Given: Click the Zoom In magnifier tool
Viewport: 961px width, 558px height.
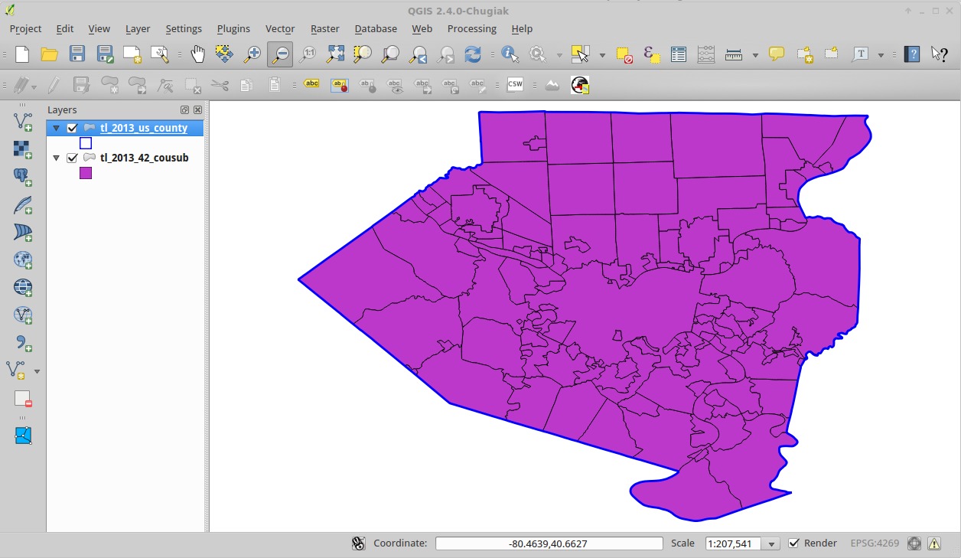Looking at the screenshot, I should tap(252, 54).
